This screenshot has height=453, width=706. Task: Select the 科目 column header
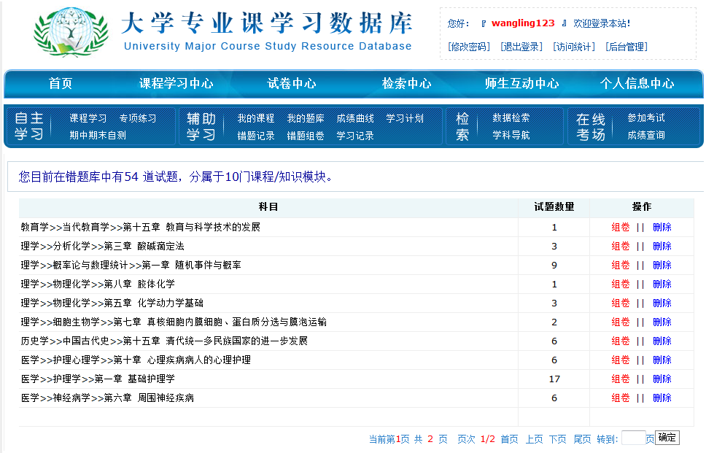pos(268,206)
